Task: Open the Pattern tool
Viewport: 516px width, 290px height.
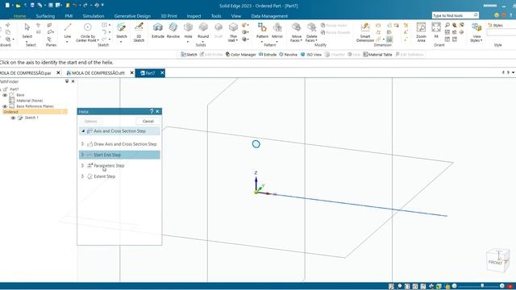Action: coord(262,31)
